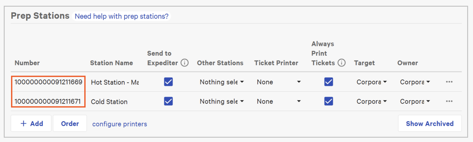
Task: Click the Order button
Action: tap(70, 124)
